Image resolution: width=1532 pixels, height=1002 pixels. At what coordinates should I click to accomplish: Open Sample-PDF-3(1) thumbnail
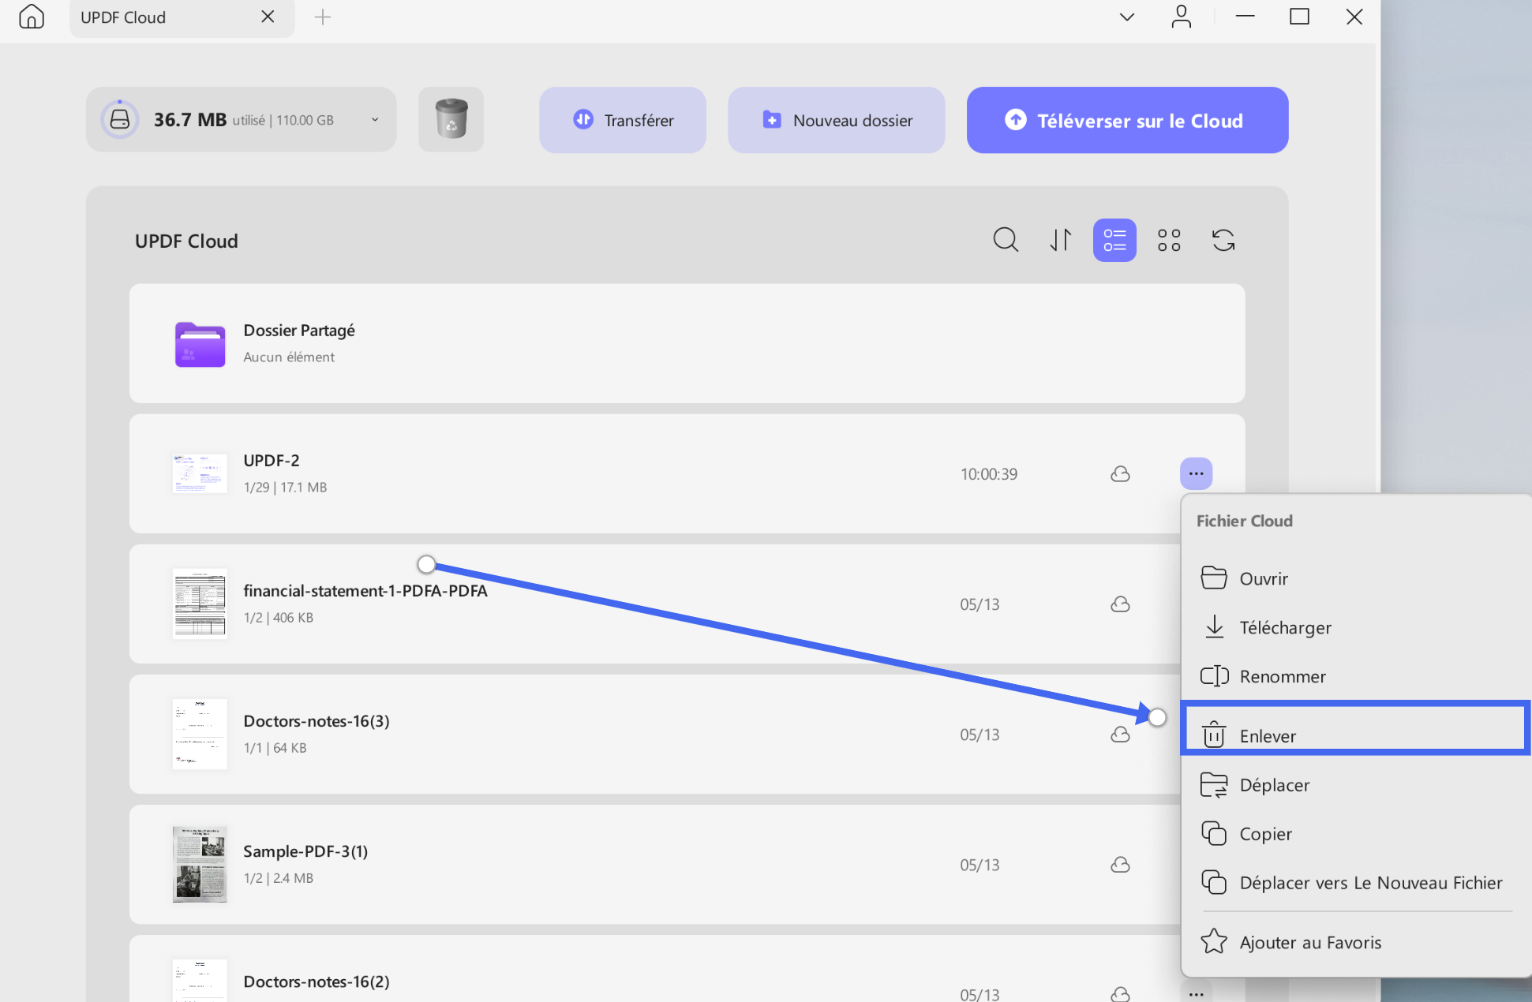pos(200,864)
